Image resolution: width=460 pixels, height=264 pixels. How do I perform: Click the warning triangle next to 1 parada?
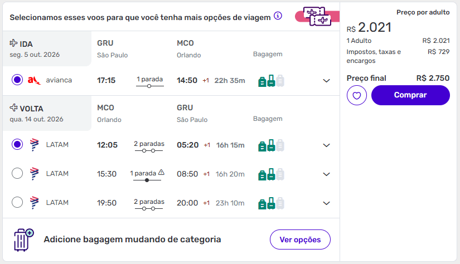tap(161, 173)
